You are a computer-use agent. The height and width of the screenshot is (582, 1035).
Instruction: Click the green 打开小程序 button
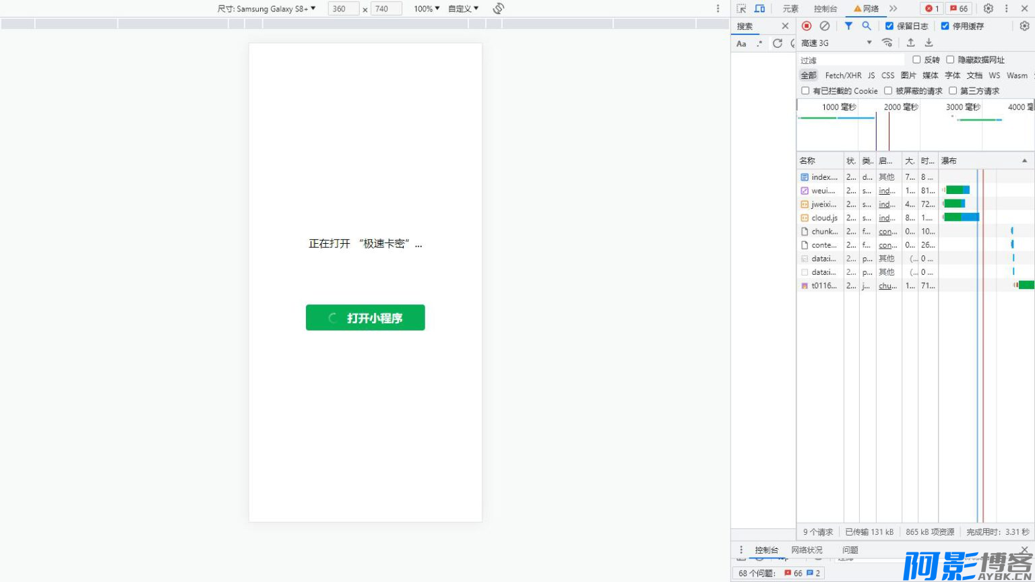coord(365,318)
